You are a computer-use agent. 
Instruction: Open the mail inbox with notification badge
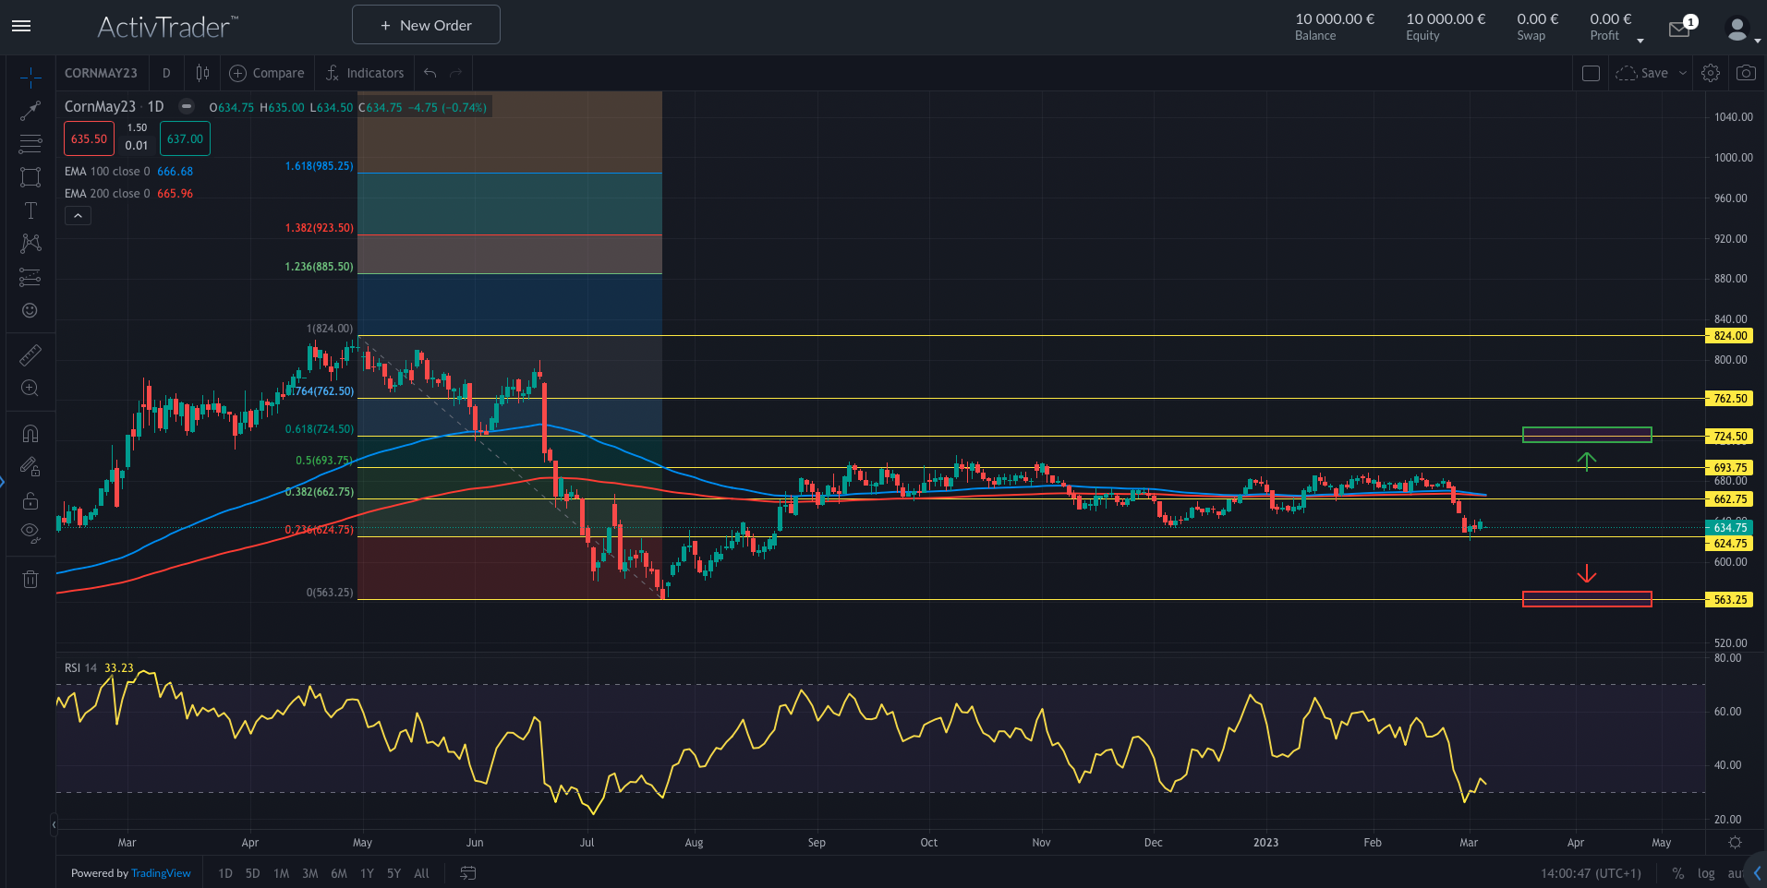click(1679, 29)
